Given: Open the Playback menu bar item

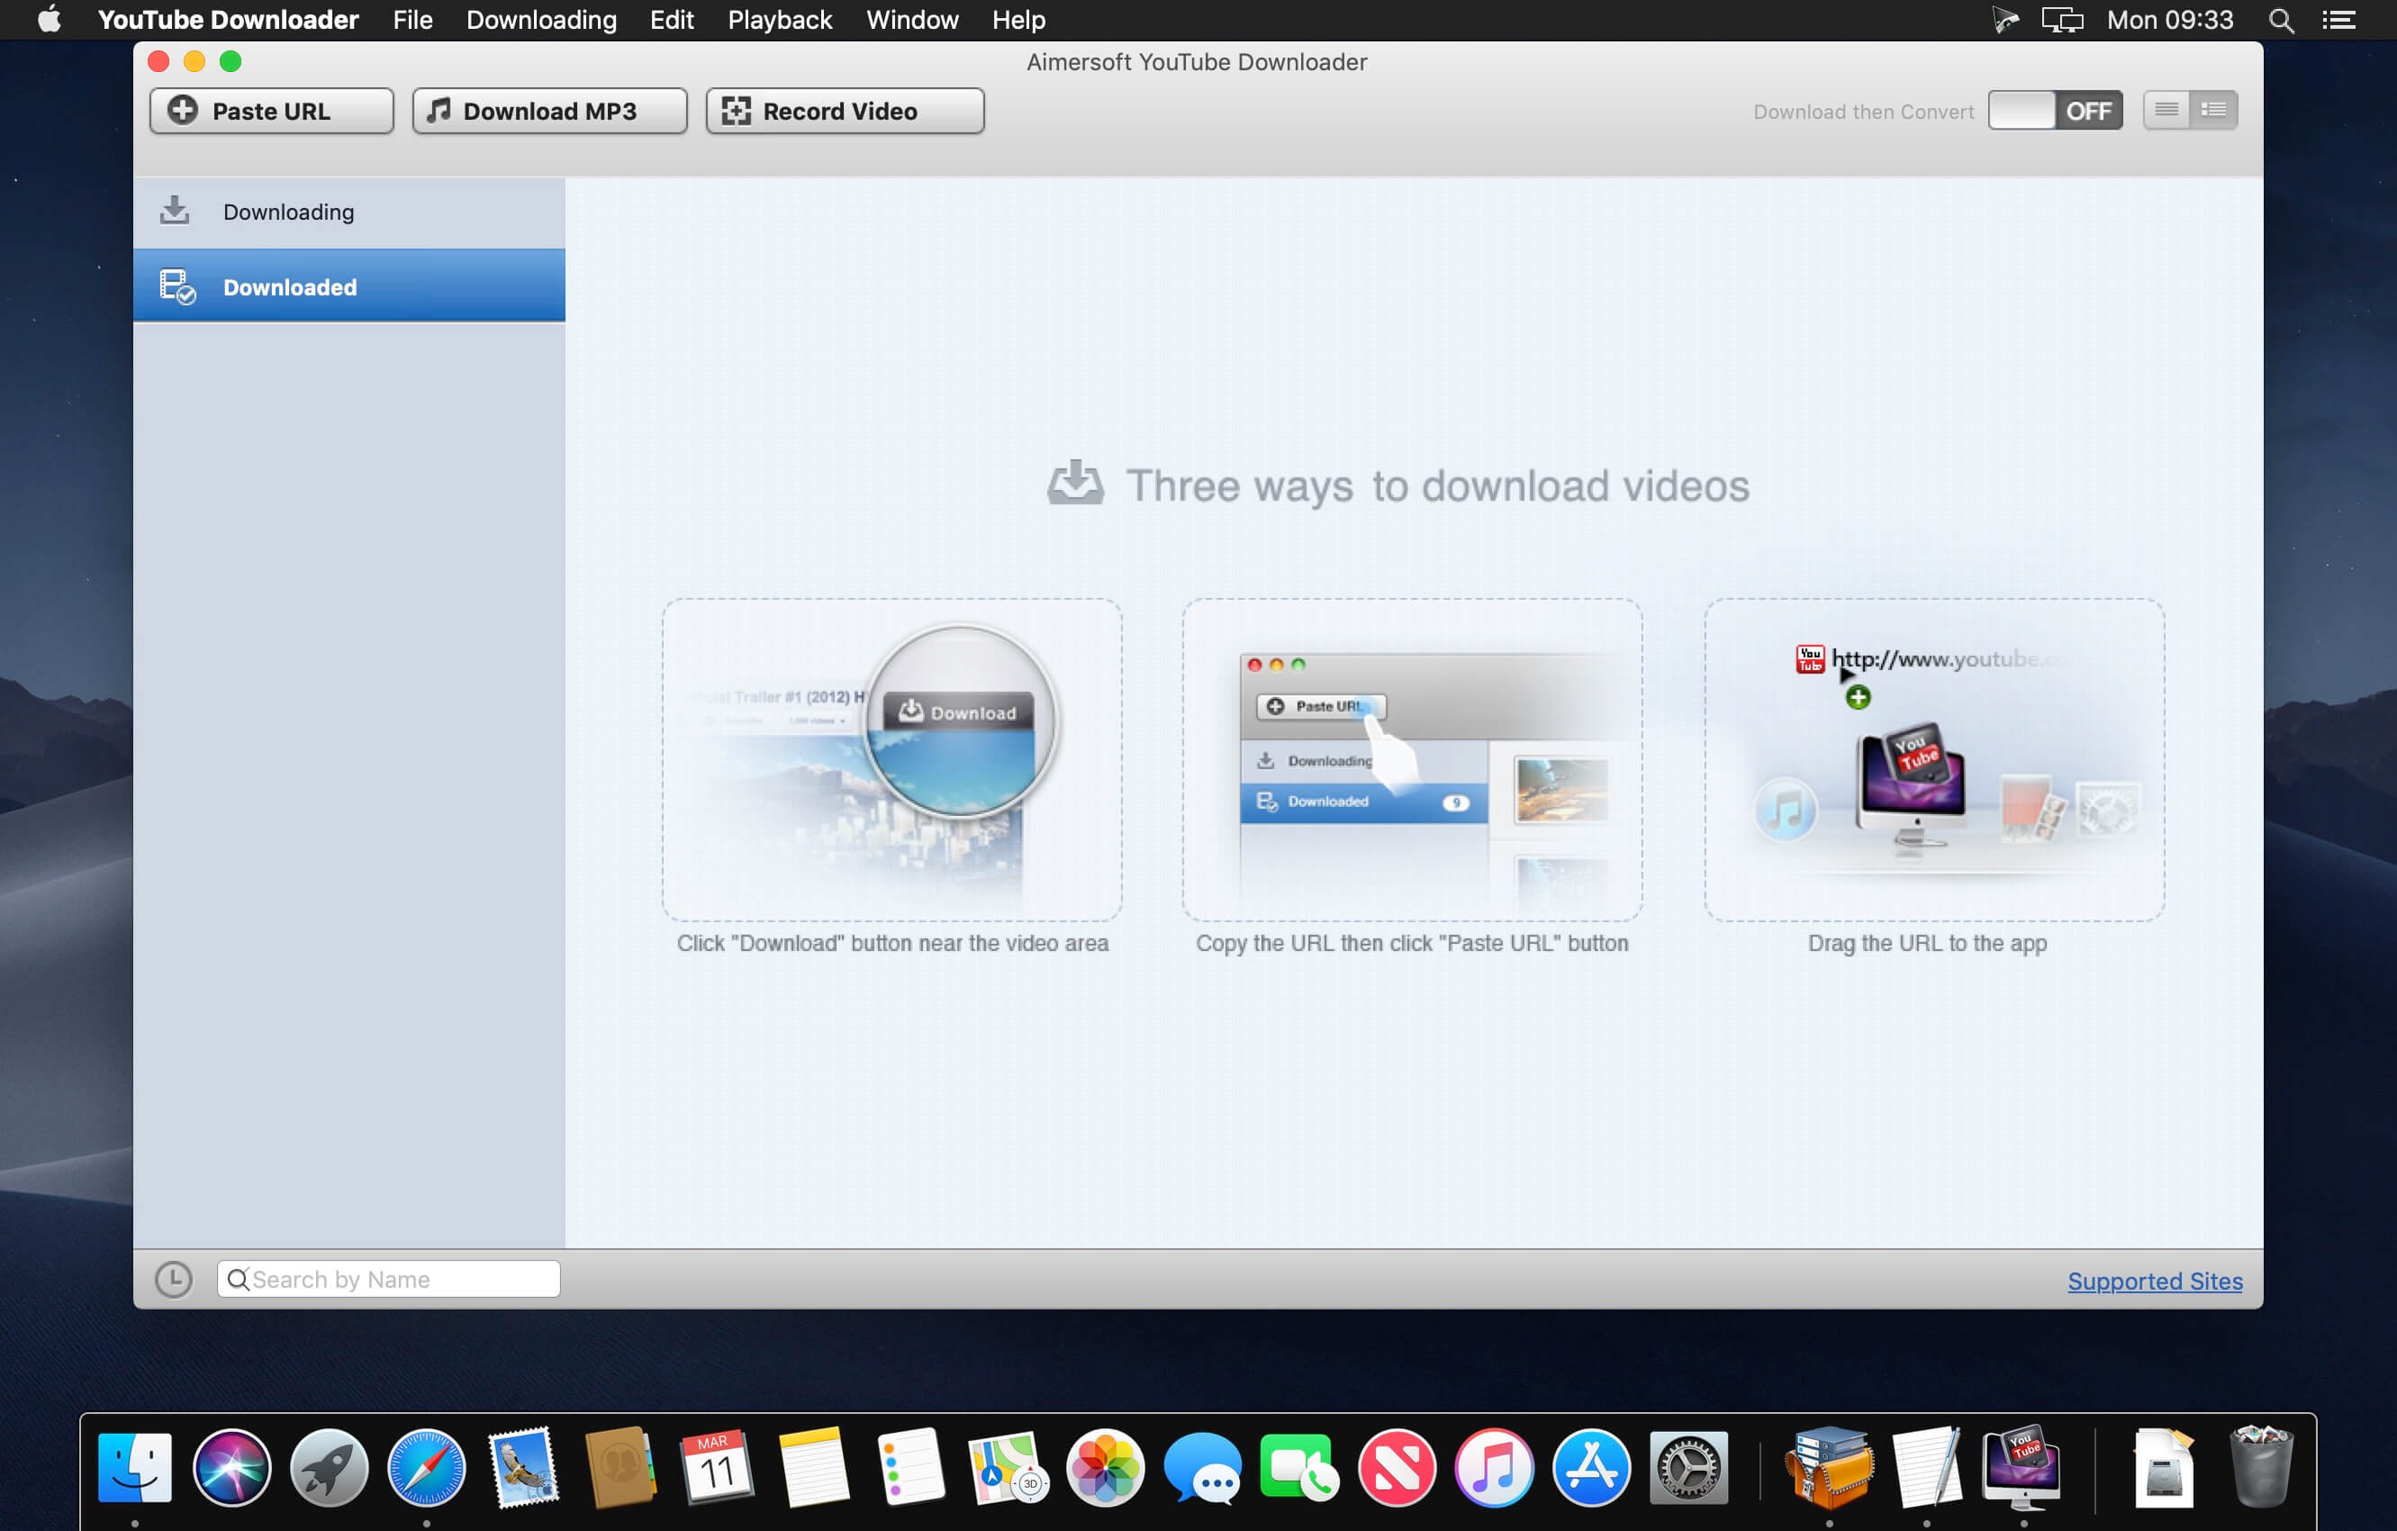Looking at the screenshot, I should pos(781,21).
